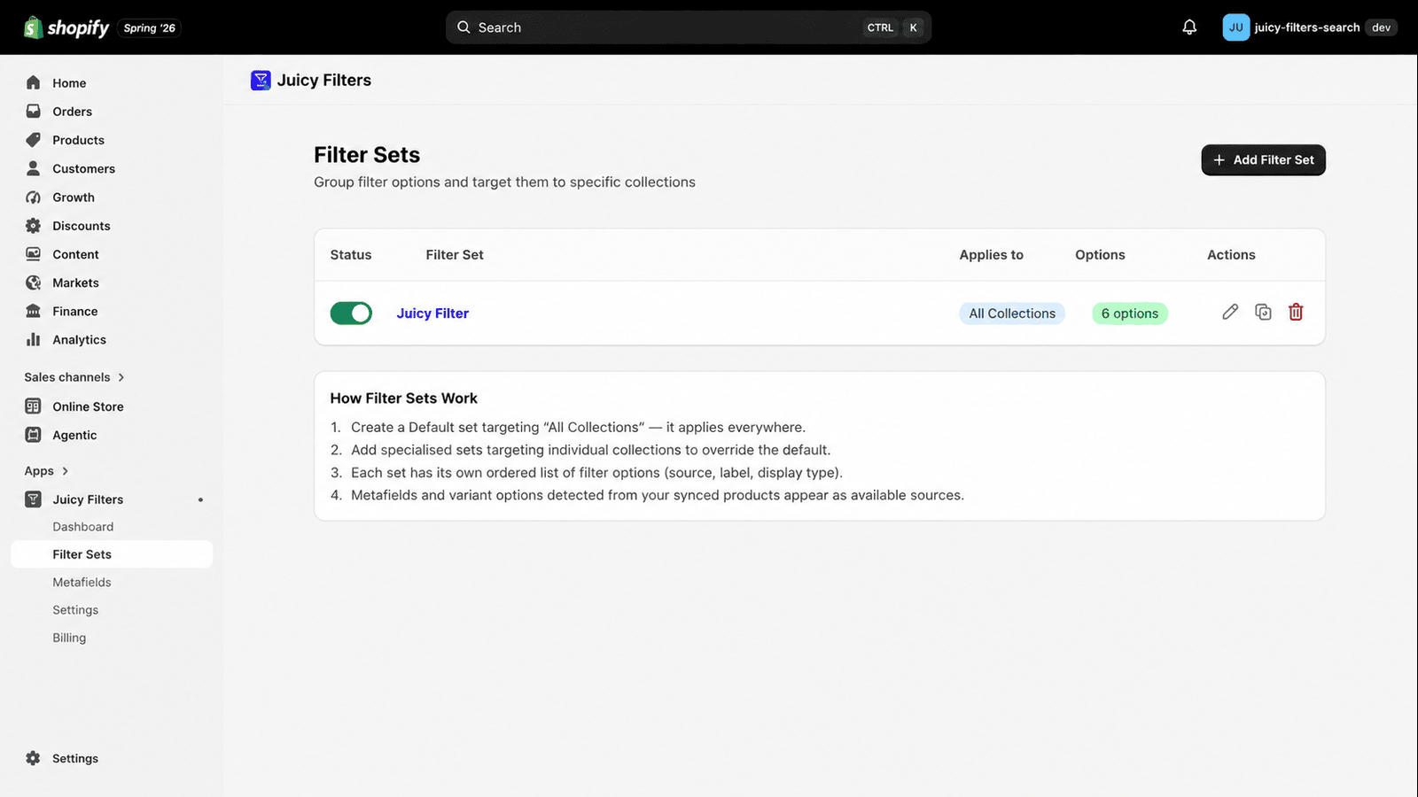Image resolution: width=1418 pixels, height=797 pixels.
Task: Click the Online Store storefront icon
Action: [34, 406]
